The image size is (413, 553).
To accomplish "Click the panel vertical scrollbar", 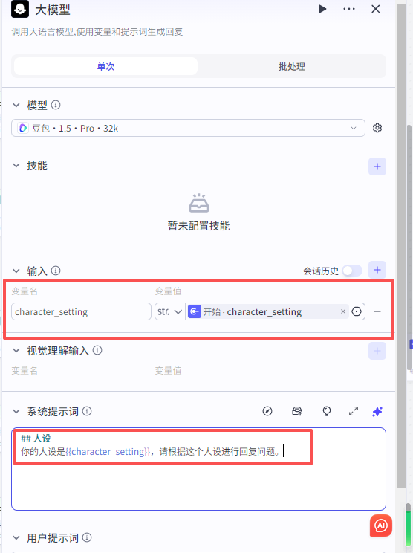I will tap(401, 247).
